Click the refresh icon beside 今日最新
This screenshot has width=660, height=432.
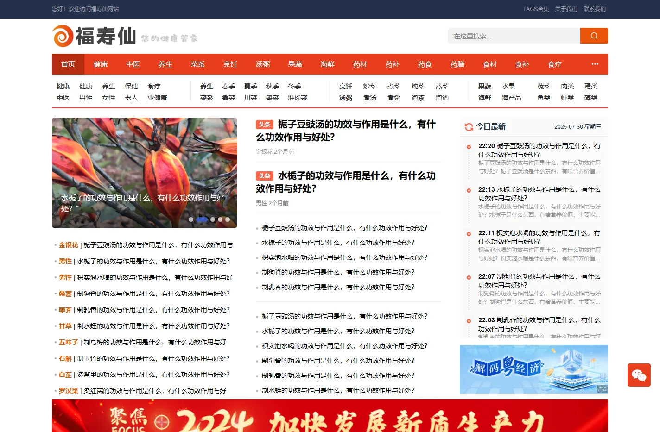(x=469, y=127)
